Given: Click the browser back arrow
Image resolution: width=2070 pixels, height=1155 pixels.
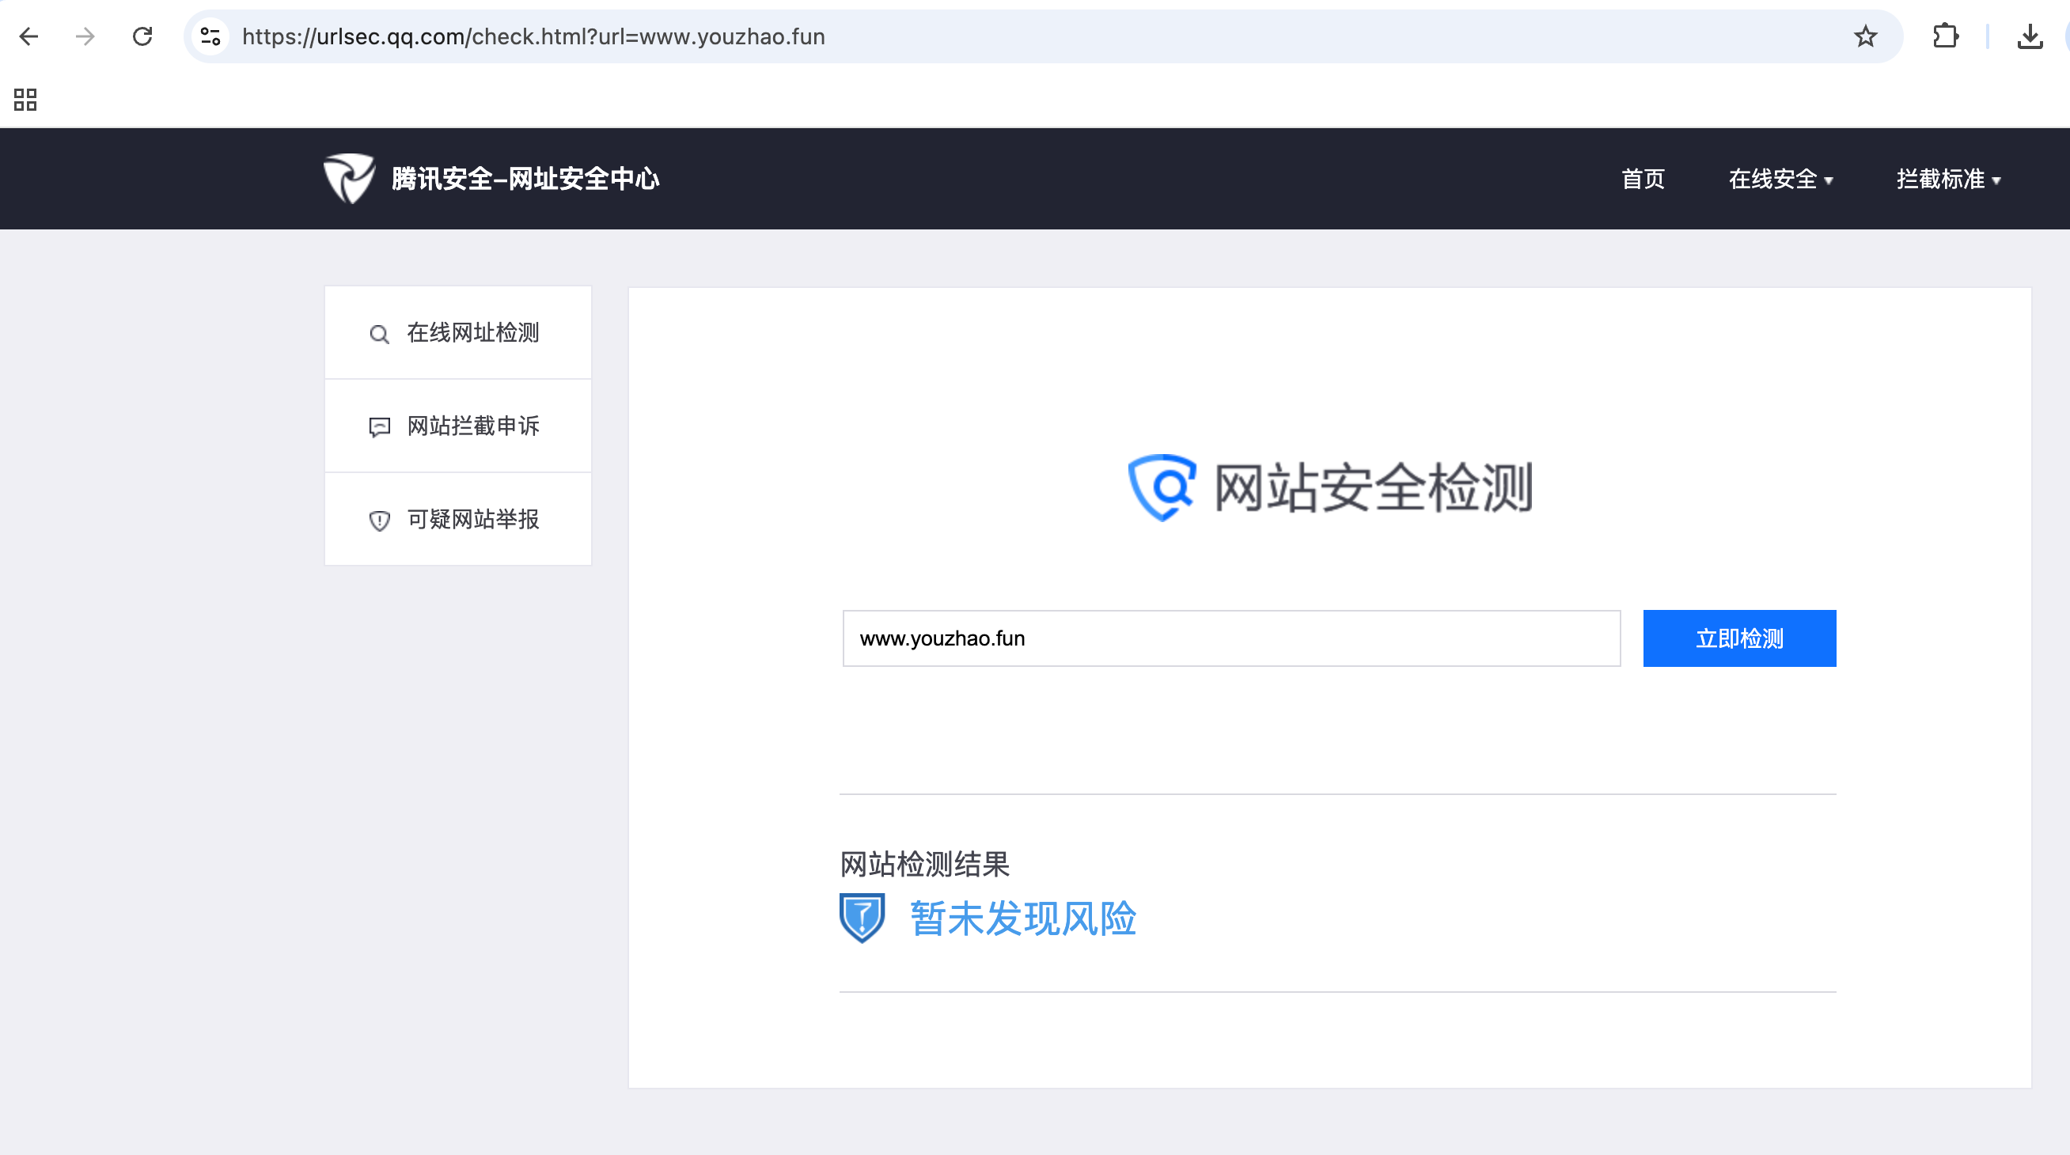Looking at the screenshot, I should 29,36.
